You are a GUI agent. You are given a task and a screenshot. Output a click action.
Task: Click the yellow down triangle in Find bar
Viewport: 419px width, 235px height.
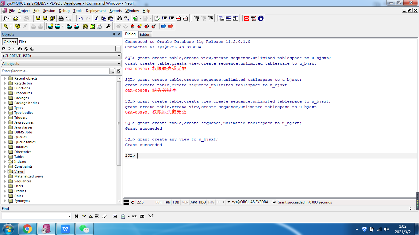(84, 216)
